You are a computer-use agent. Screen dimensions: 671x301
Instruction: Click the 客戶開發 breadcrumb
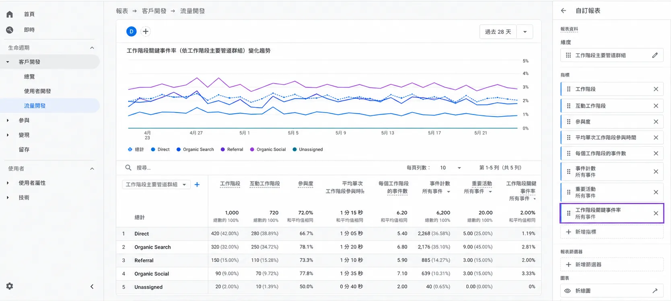(x=154, y=11)
